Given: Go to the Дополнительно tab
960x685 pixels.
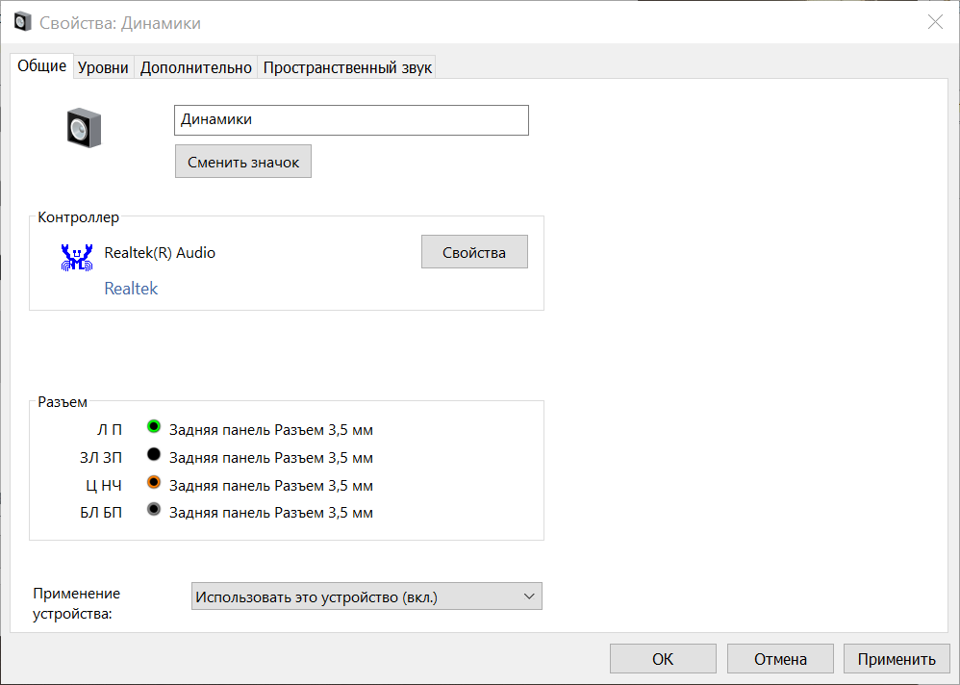Looking at the screenshot, I should 195,67.
